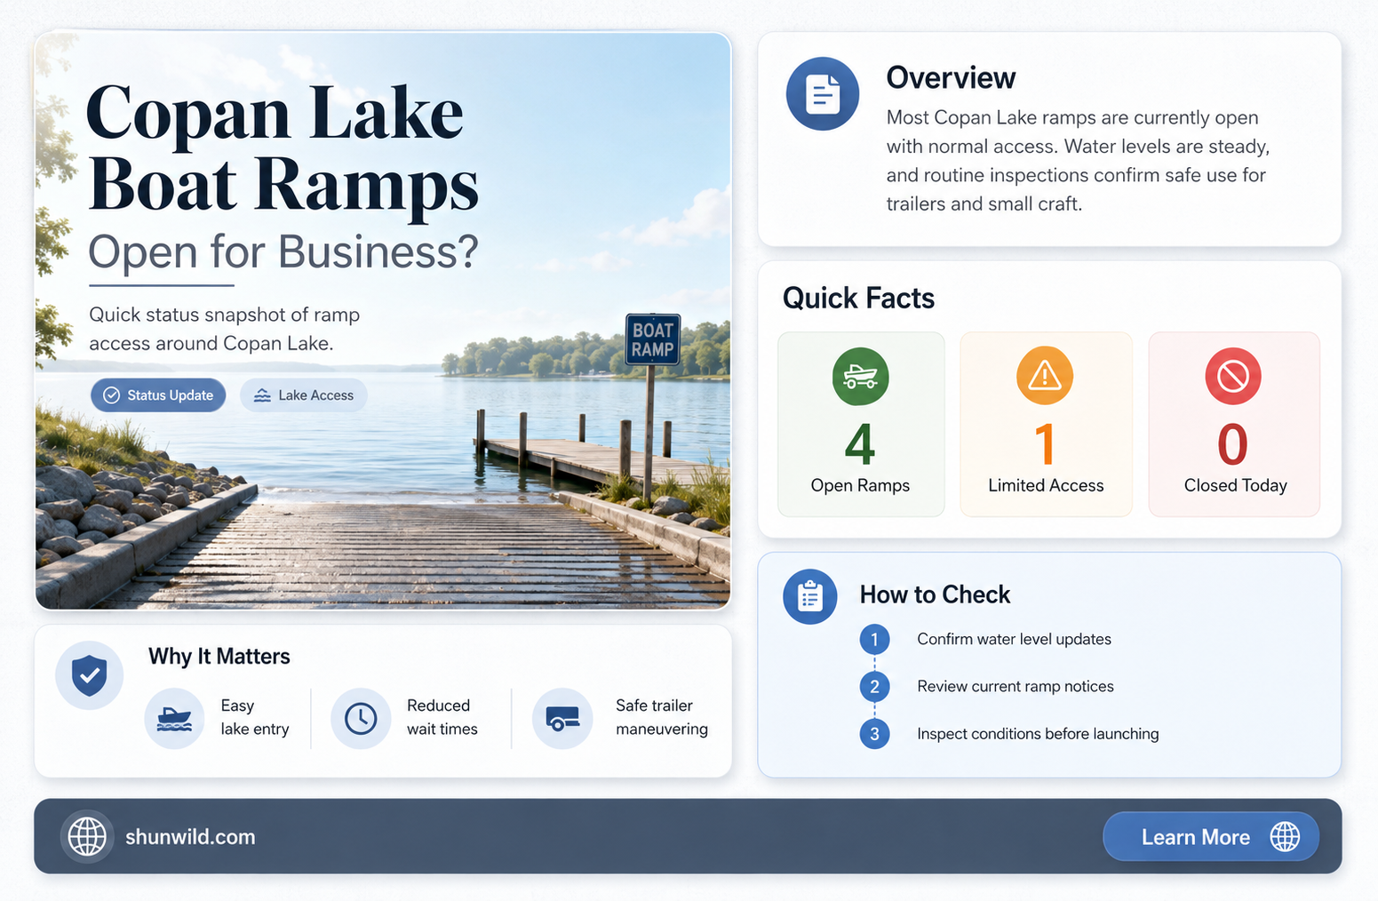Image resolution: width=1378 pixels, height=901 pixels.
Task: Click the How to Check clipboard icon
Action: point(809,596)
